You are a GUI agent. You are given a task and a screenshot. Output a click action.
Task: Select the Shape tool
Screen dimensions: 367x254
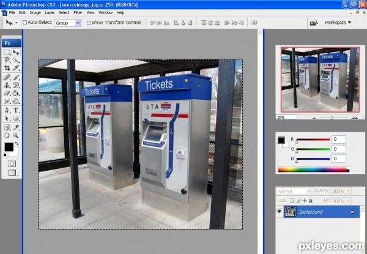(x=16, y=118)
